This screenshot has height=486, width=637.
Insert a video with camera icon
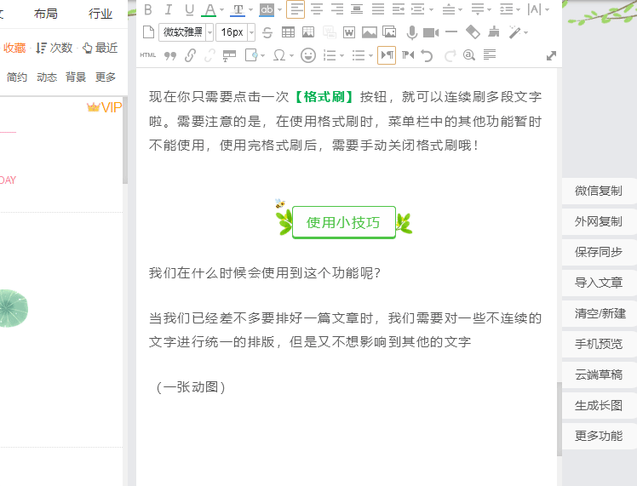click(431, 32)
